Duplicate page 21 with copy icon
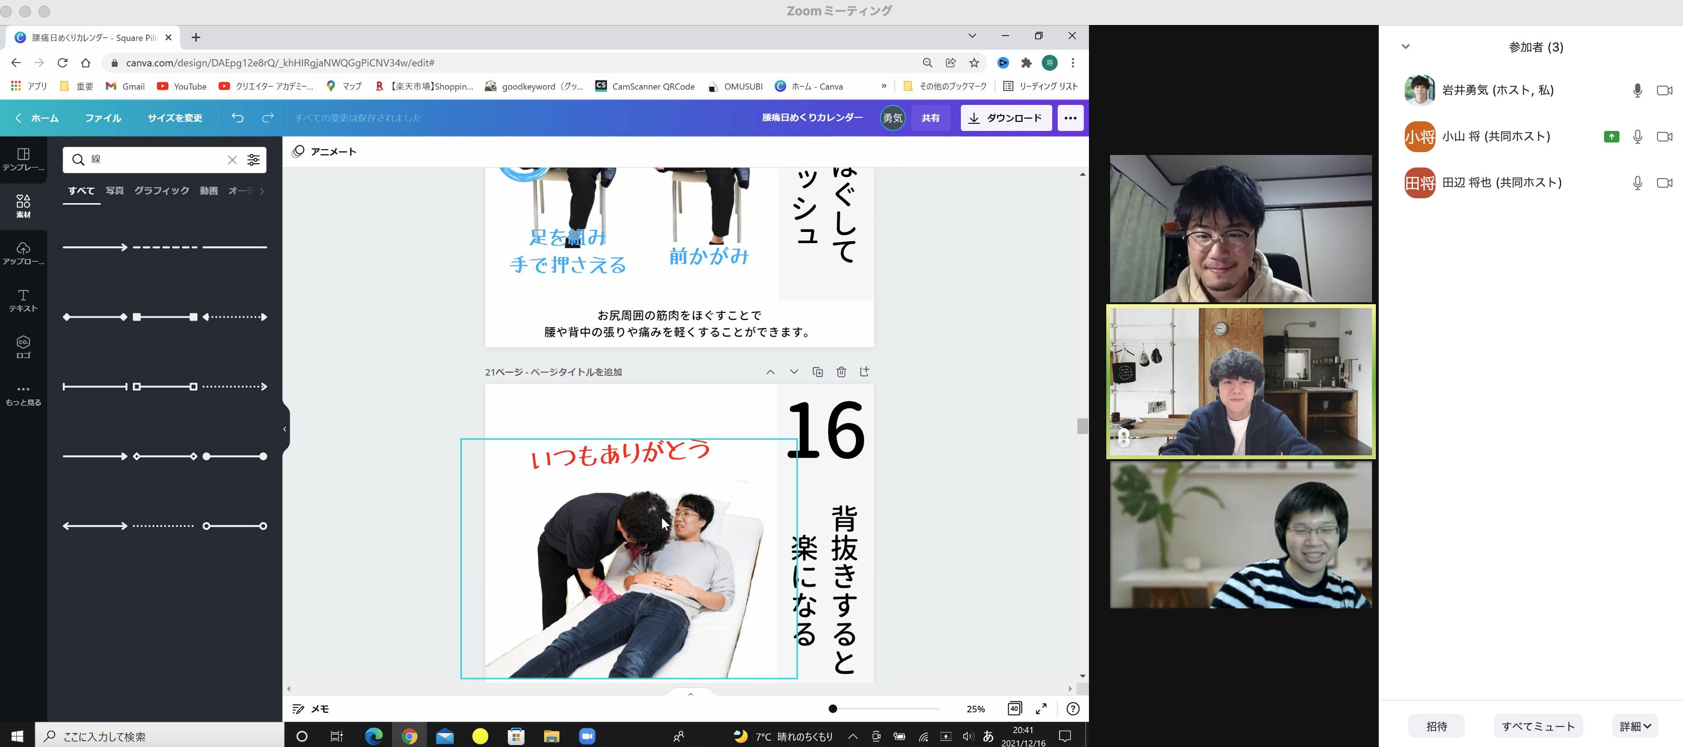Image resolution: width=1683 pixels, height=747 pixels. click(x=817, y=372)
